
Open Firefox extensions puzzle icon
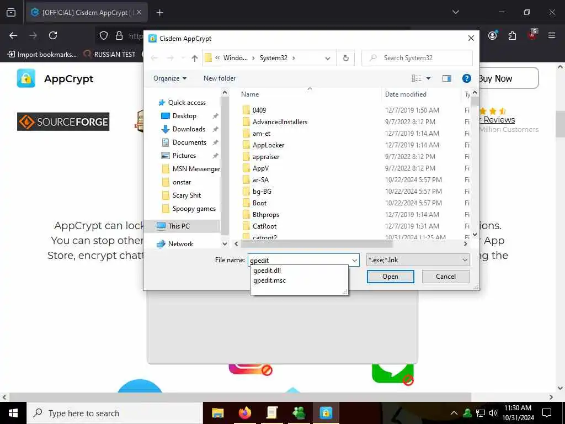click(512, 35)
